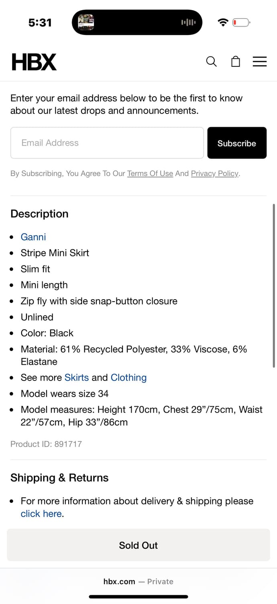Open the search magnifier icon
277x604 pixels.
click(211, 62)
